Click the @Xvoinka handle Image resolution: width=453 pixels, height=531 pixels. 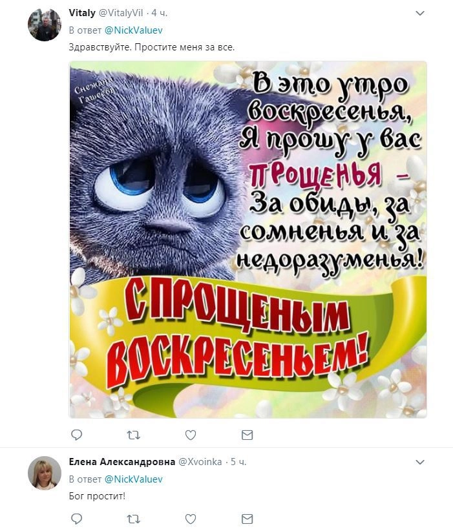pyautogui.click(x=200, y=462)
